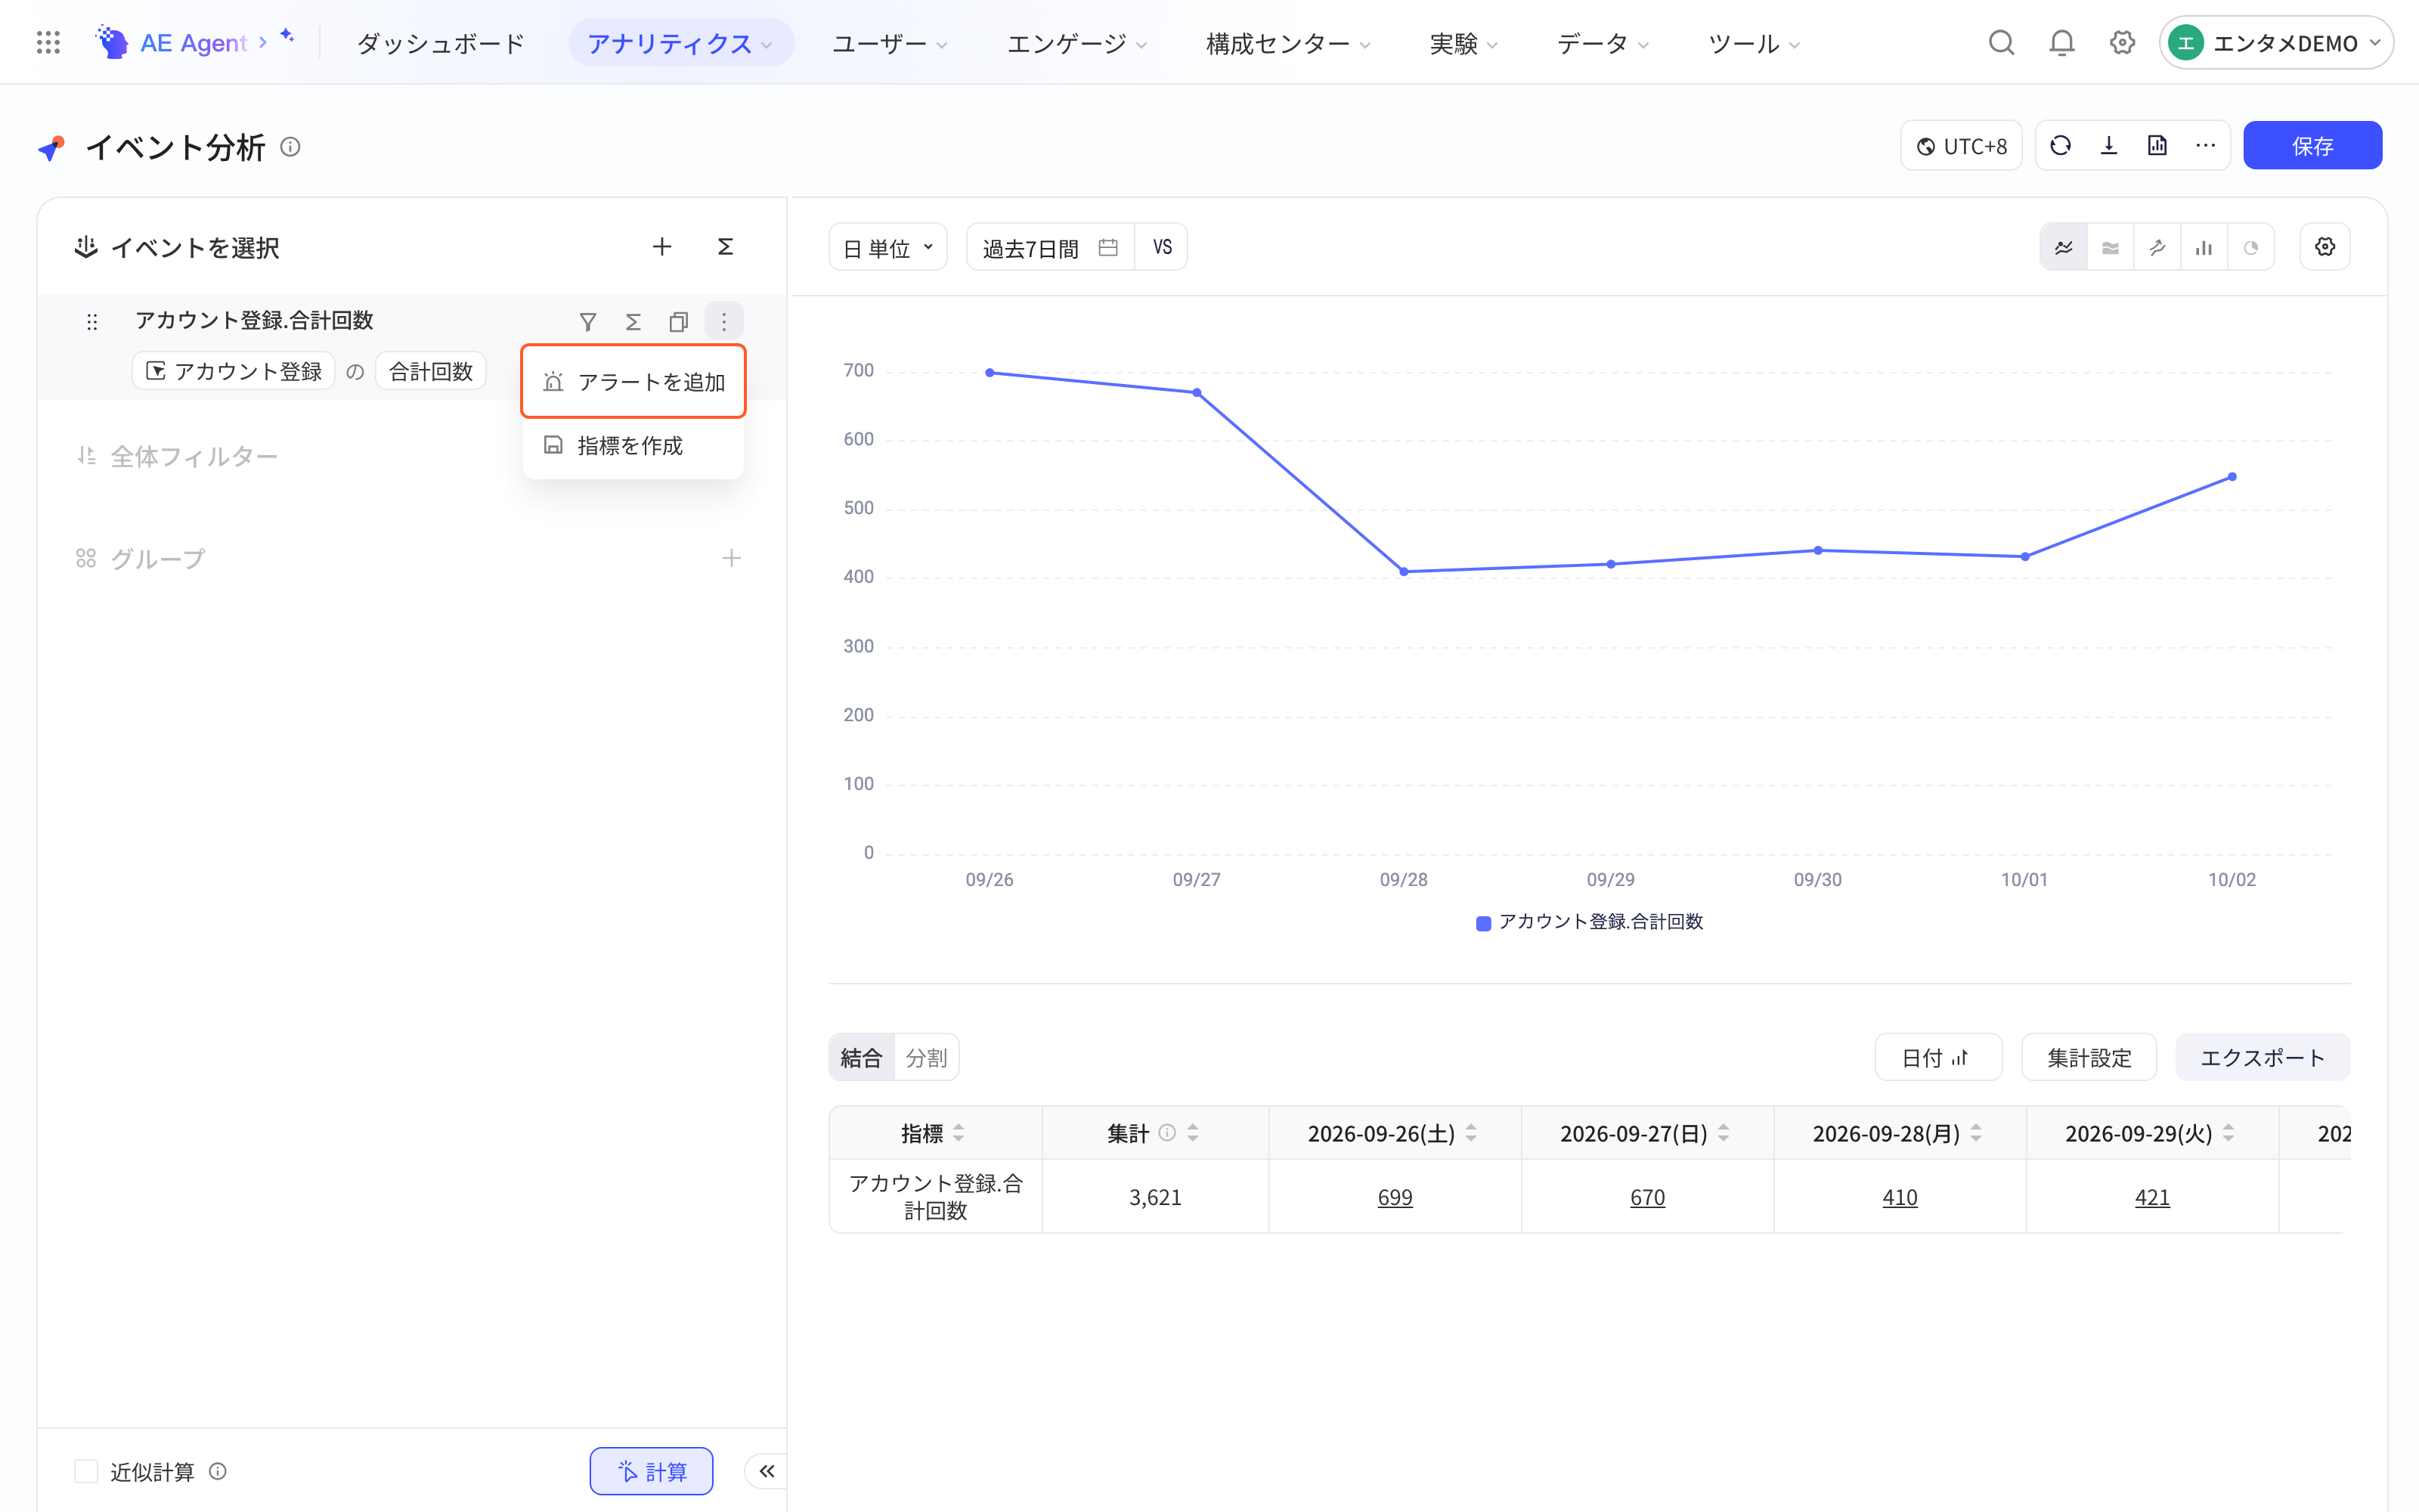Expand the 構成センター menu
2419x1512 pixels.
pyautogui.click(x=1288, y=43)
